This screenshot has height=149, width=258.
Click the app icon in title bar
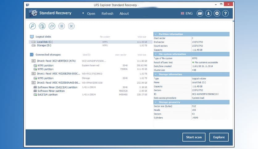point(27,5)
